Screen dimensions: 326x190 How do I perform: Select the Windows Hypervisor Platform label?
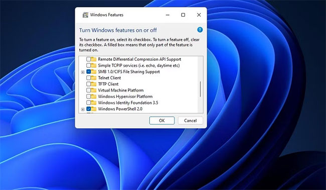125,97
